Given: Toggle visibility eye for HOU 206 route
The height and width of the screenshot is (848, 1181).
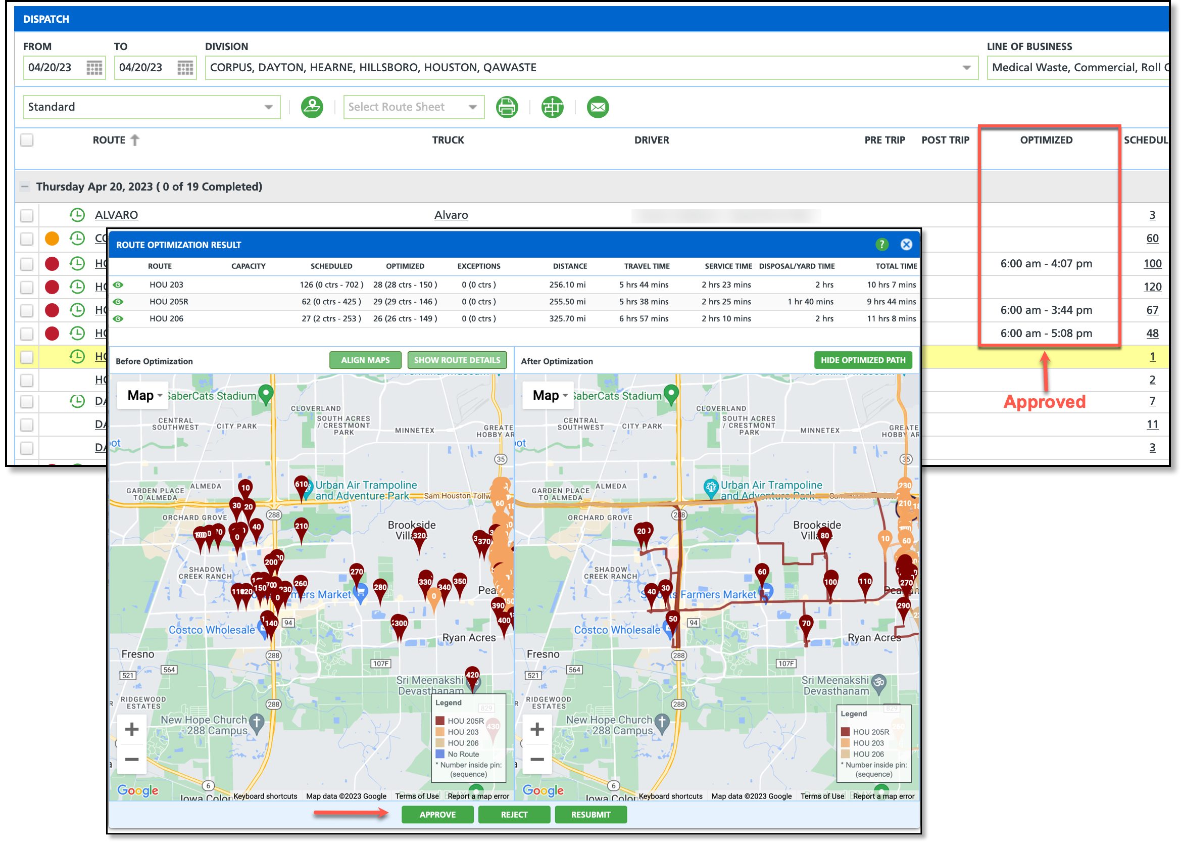Looking at the screenshot, I should point(119,319).
